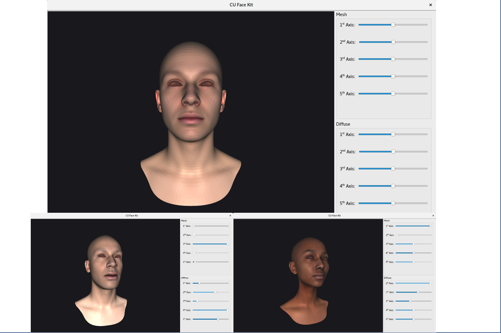Click Diffuse 4th Axis slider in large window
This screenshot has width=501, height=333.
click(393, 186)
